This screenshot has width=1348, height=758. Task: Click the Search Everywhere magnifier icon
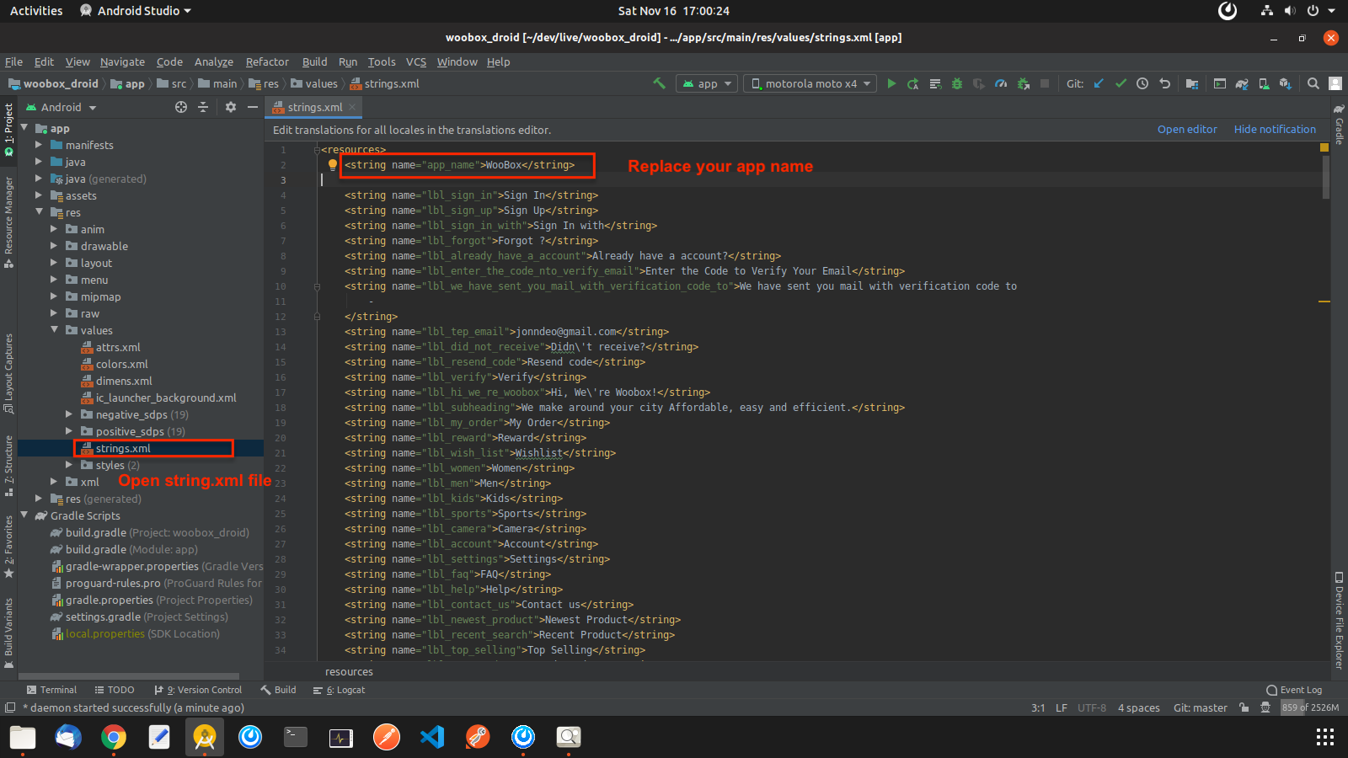(1313, 83)
